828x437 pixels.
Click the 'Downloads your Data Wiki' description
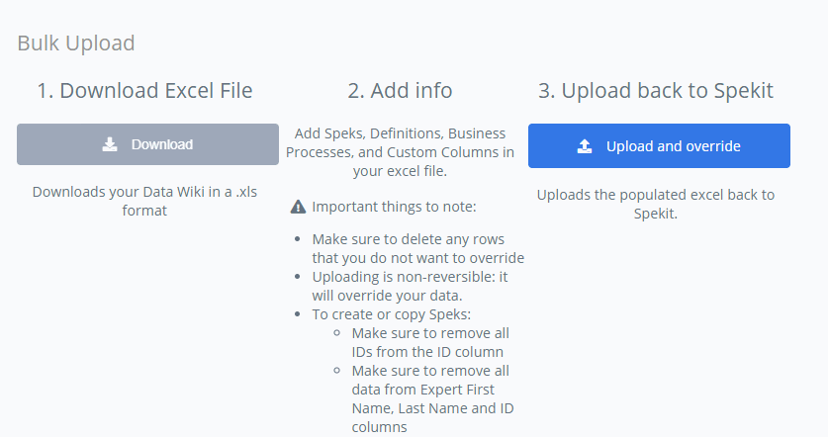click(x=144, y=201)
